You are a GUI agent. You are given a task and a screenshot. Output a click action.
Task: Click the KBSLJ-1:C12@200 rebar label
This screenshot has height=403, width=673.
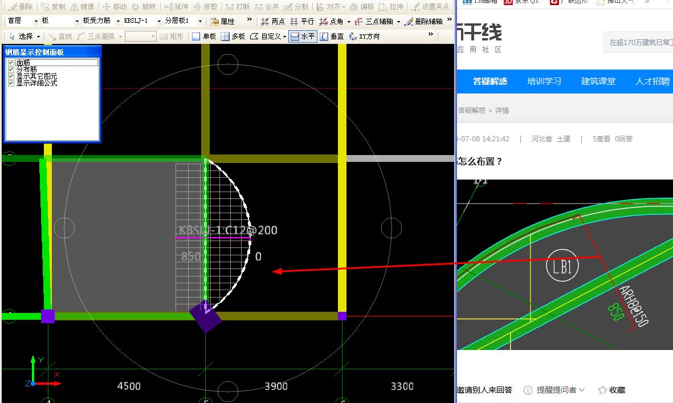click(228, 230)
